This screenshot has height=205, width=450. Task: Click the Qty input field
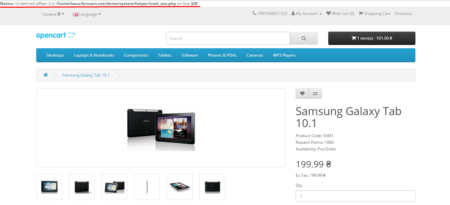356,196
